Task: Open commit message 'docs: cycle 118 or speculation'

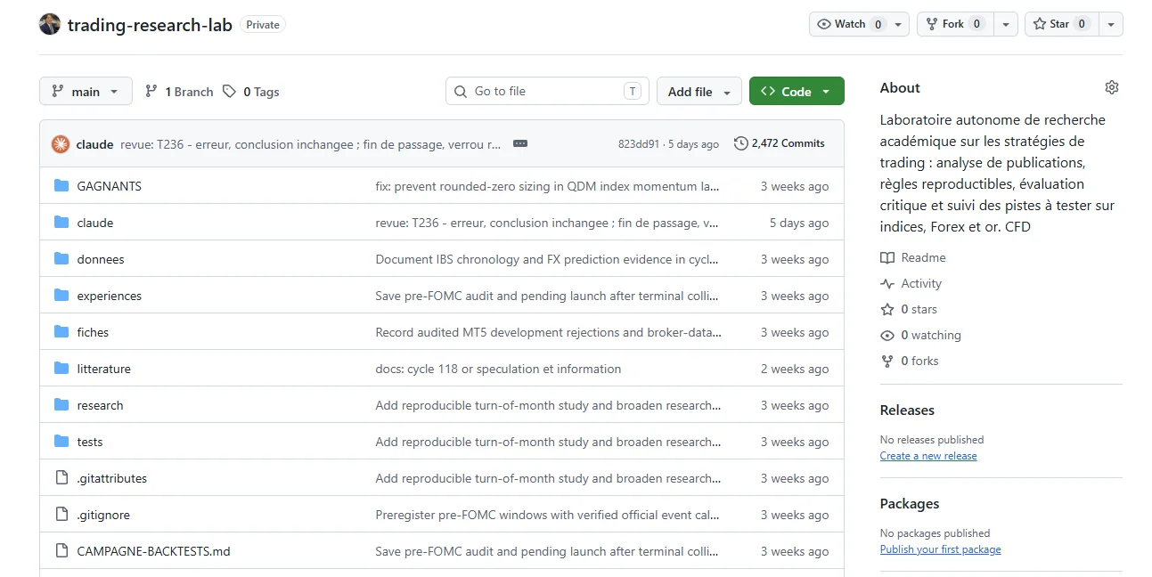Action: point(498,369)
